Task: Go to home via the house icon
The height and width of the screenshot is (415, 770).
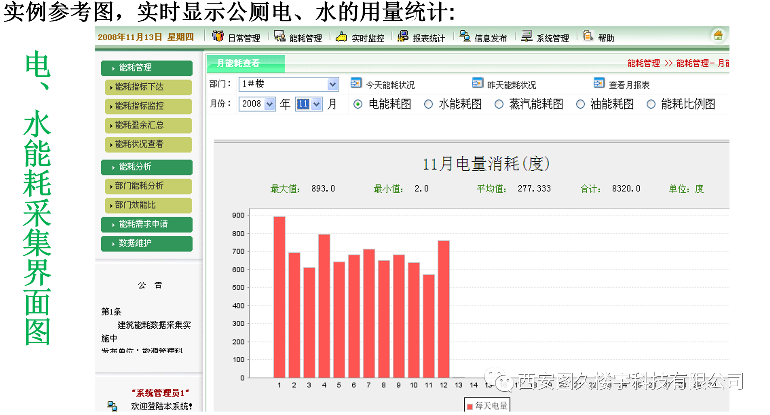Action: (718, 36)
